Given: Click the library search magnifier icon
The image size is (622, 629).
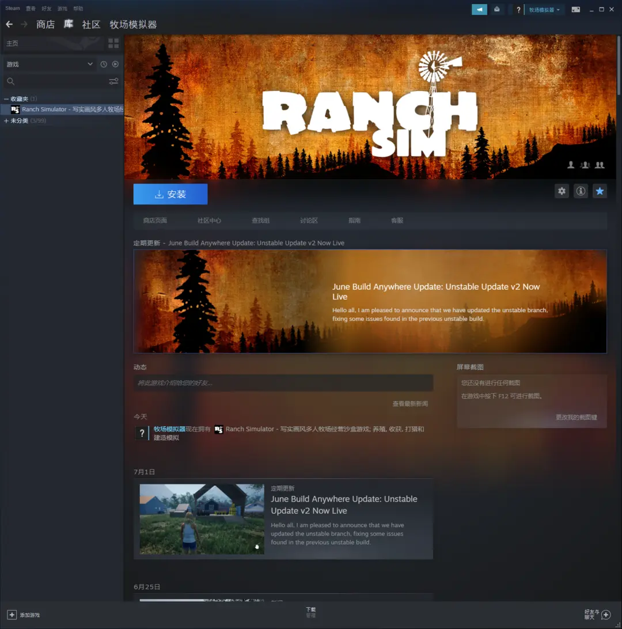Looking at the screenshot, I should (11, 81).
